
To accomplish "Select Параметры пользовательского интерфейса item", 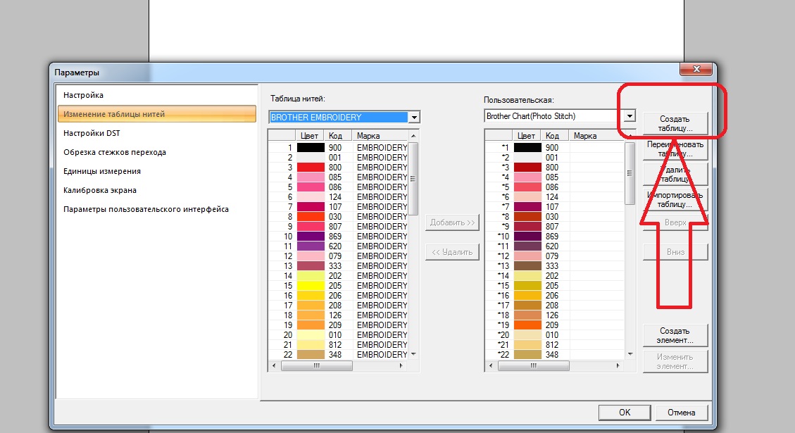I will 146,209.
